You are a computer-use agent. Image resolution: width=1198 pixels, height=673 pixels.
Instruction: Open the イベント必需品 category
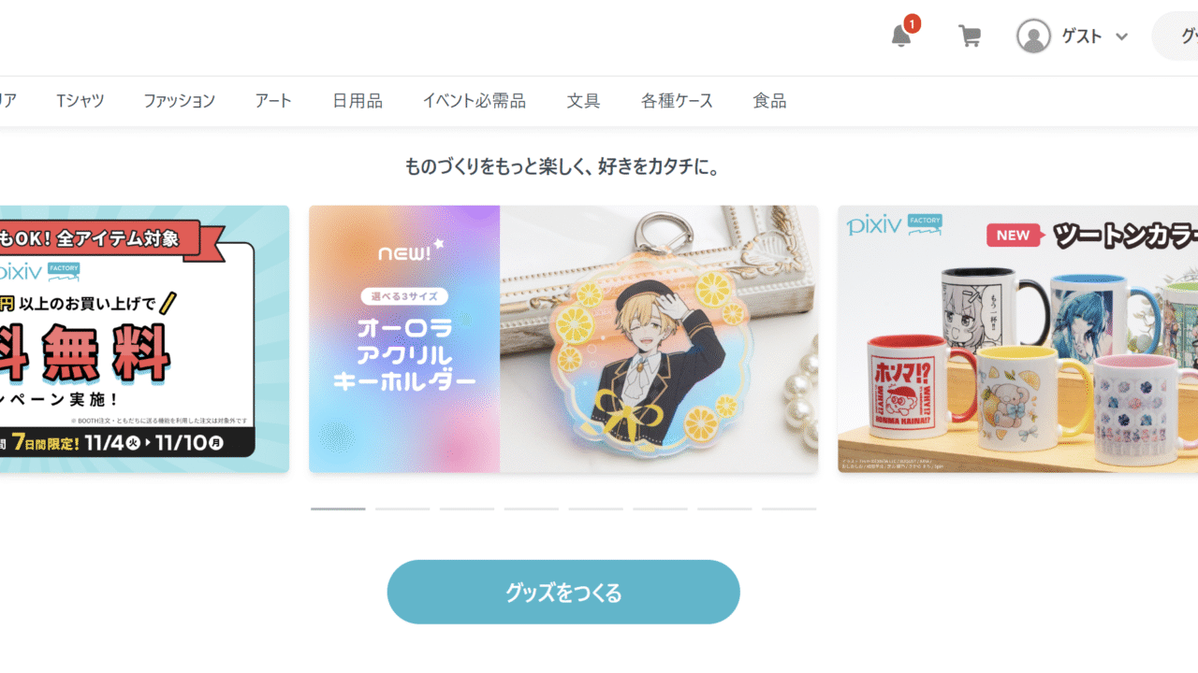[x=474, y=101]
